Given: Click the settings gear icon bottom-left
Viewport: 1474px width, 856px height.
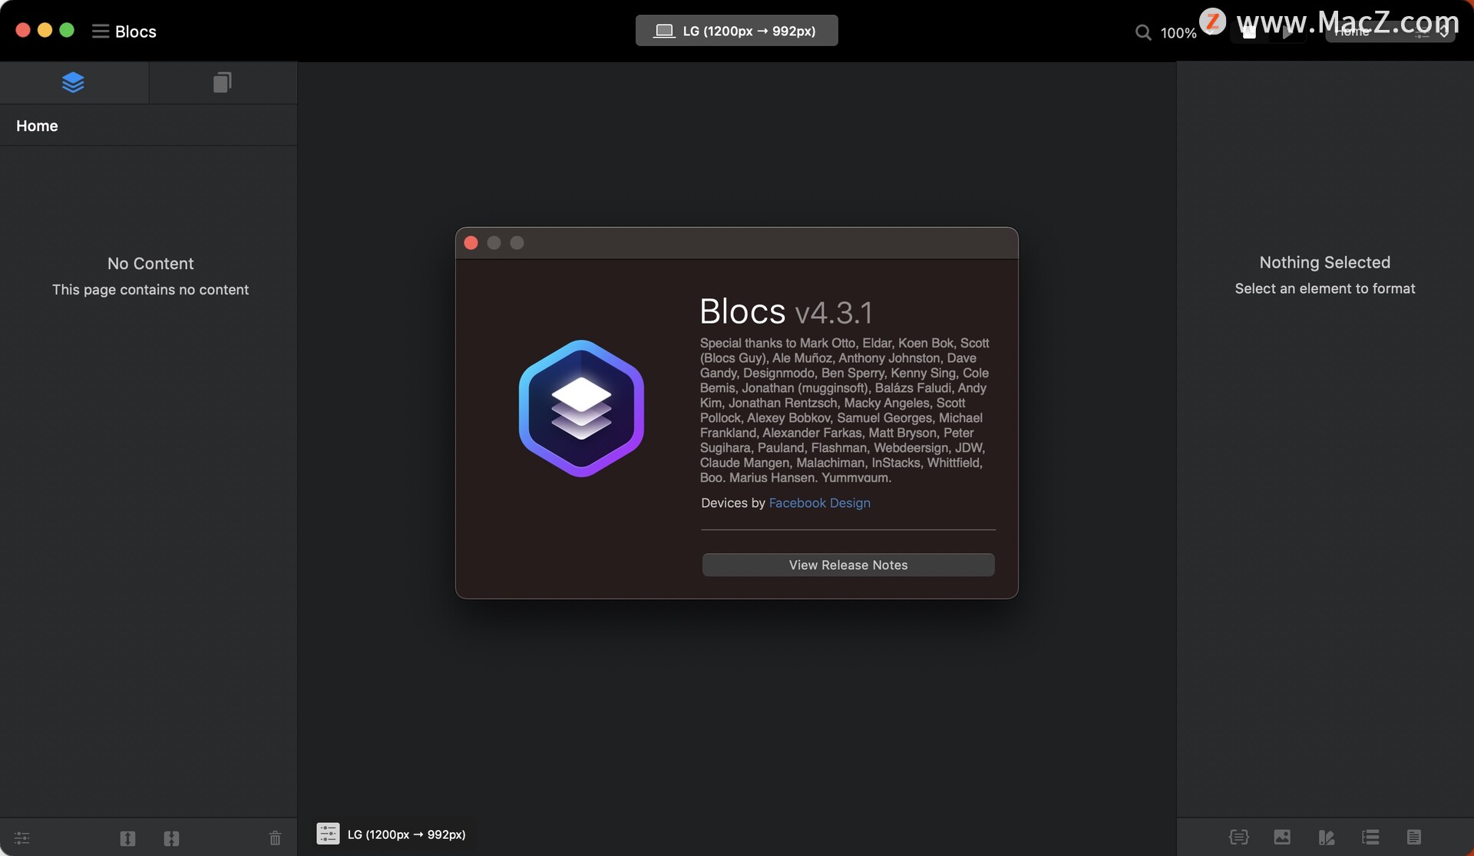Looking at the screenshot, I should coord(21,835).
